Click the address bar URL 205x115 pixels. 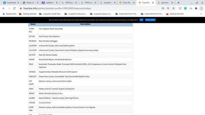coord(57,9)
